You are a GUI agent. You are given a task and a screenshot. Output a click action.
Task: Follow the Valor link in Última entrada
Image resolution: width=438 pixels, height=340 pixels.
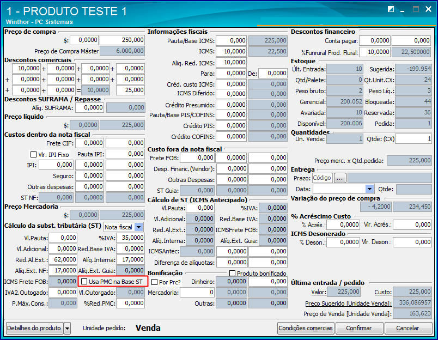pyautogui.click(x=319, y=292)
